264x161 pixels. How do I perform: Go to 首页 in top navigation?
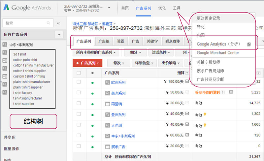coord(125,8)
